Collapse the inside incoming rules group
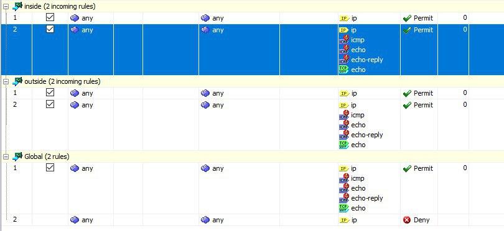Image resolution: width=504 pixels, height=231 pixels. point(6,7)
